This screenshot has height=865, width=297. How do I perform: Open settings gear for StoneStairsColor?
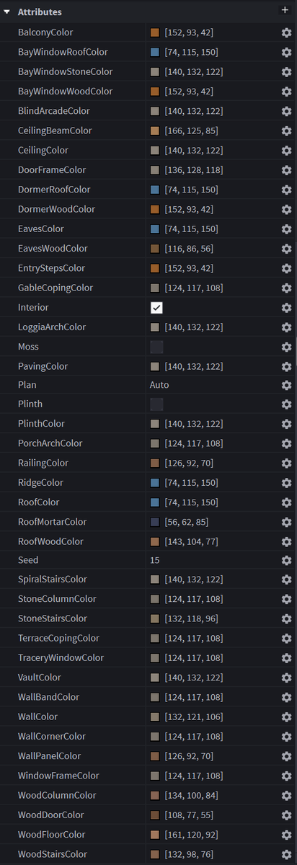coord(286,618)
